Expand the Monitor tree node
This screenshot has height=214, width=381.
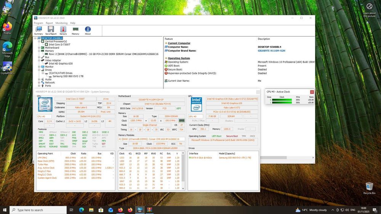[39, 67]
